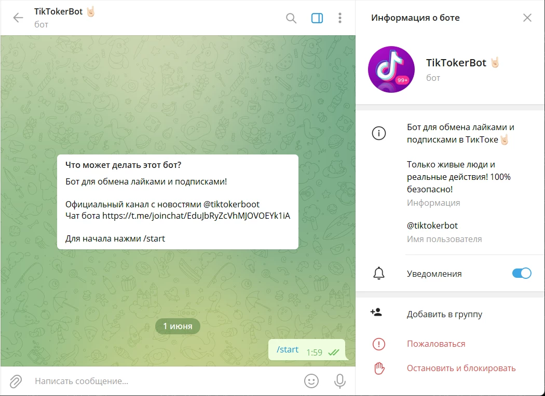The width and height of the screenshot is (545, 396).
Task: Click the Имя пользователя label
Action: click(x=444, y=239)
